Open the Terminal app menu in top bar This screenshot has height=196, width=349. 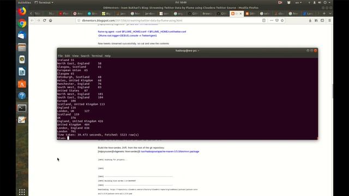click(44, 2)
